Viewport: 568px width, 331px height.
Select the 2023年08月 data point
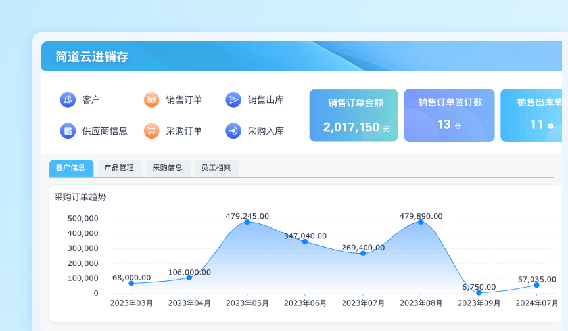pos(421,222)
